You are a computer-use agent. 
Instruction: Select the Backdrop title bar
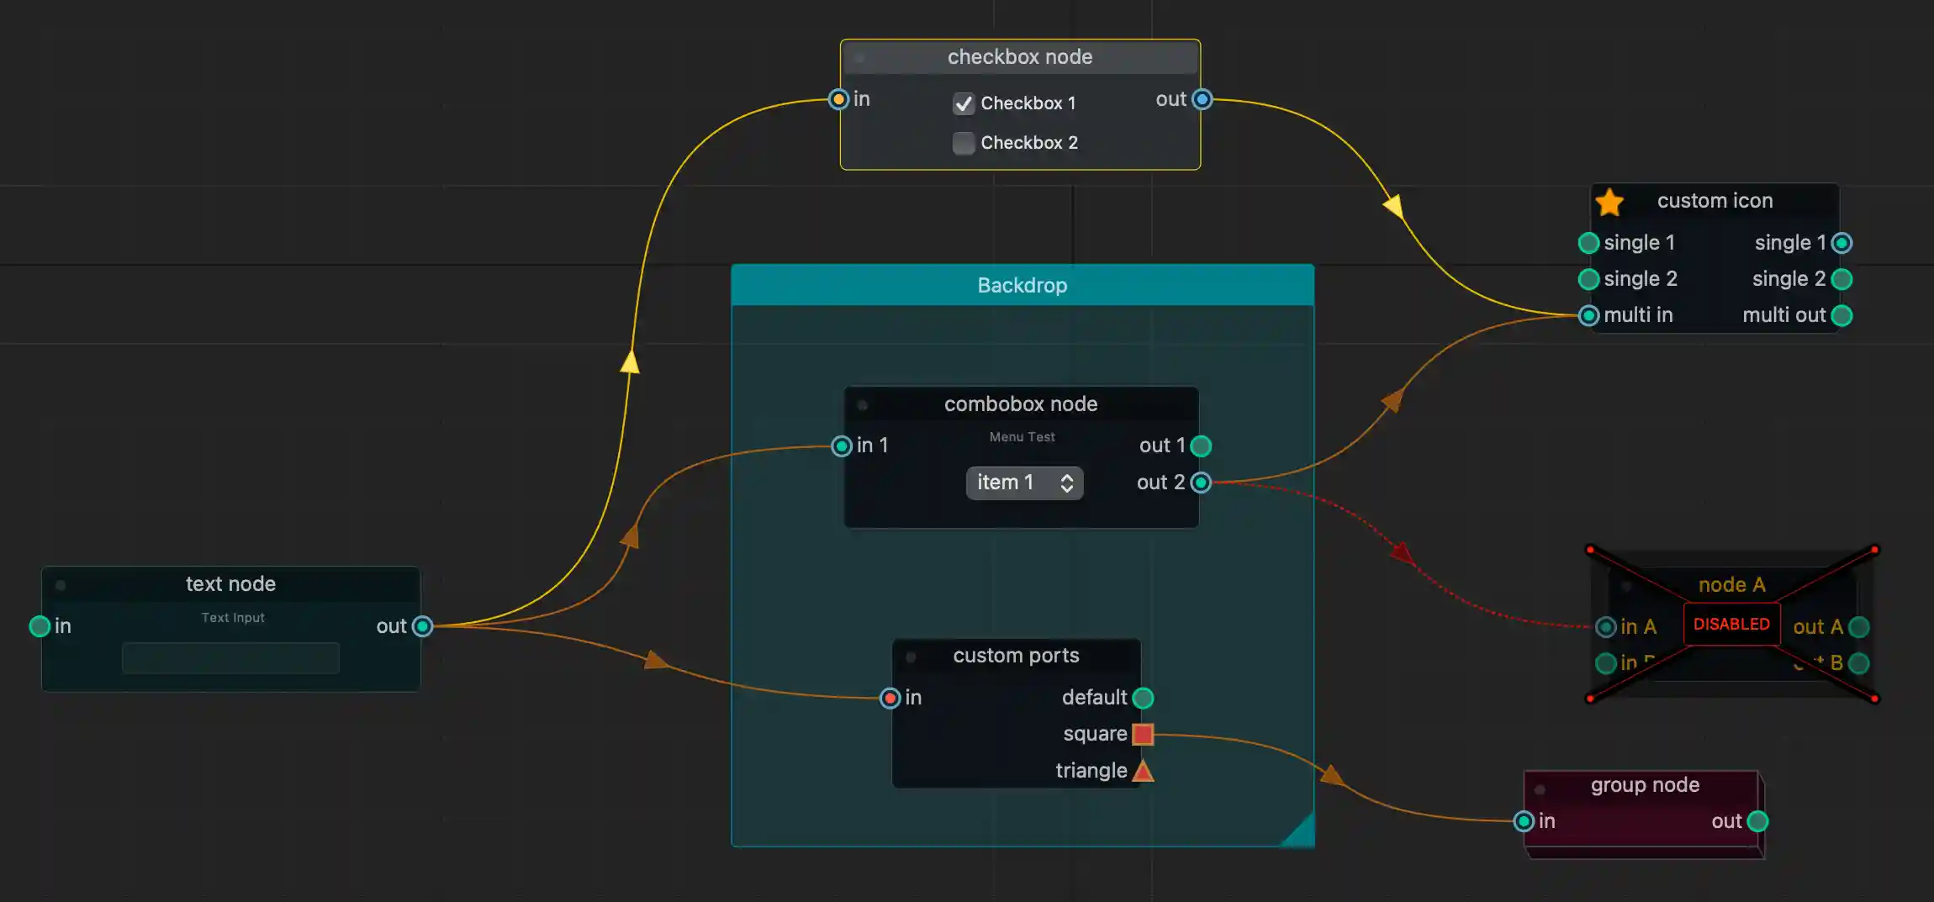pyautogui.click(x=1022, y=285)
